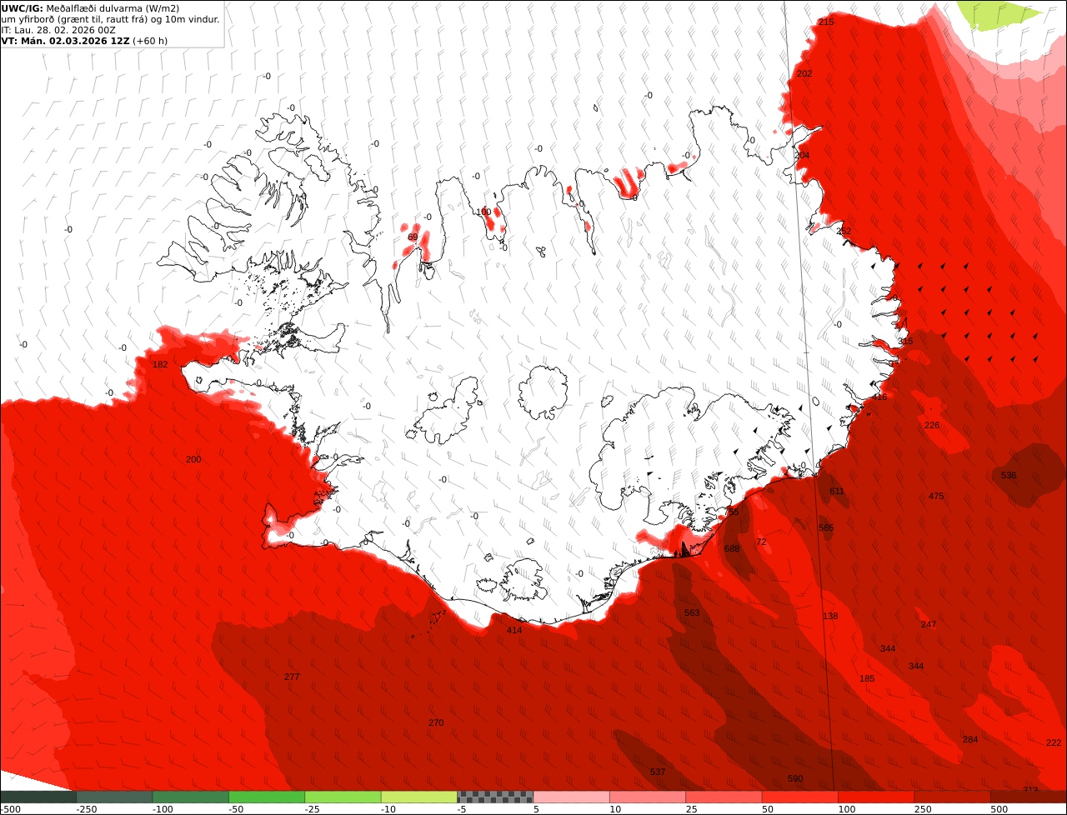The width and height of the screenshot is (1067, 815).
Task: Select the map value 277
Action: pyautogui.click(x=292, y=677)
